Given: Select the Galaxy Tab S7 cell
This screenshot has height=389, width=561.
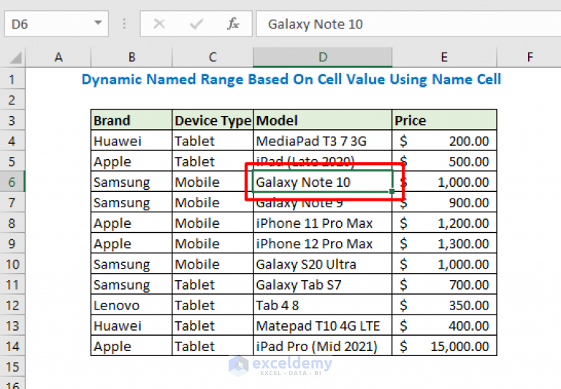Looking at the screenshot, I should click(x=323, y=285).
